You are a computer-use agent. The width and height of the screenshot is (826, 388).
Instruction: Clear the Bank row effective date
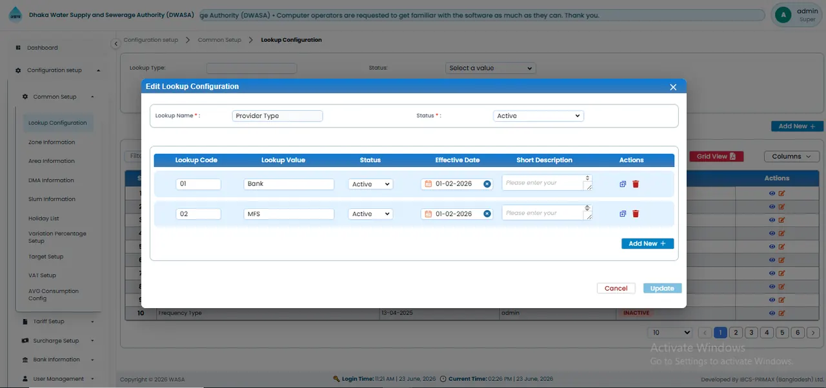tap(487, 184)
